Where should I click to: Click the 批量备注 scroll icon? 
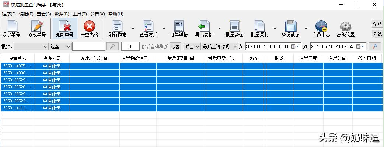234,26
